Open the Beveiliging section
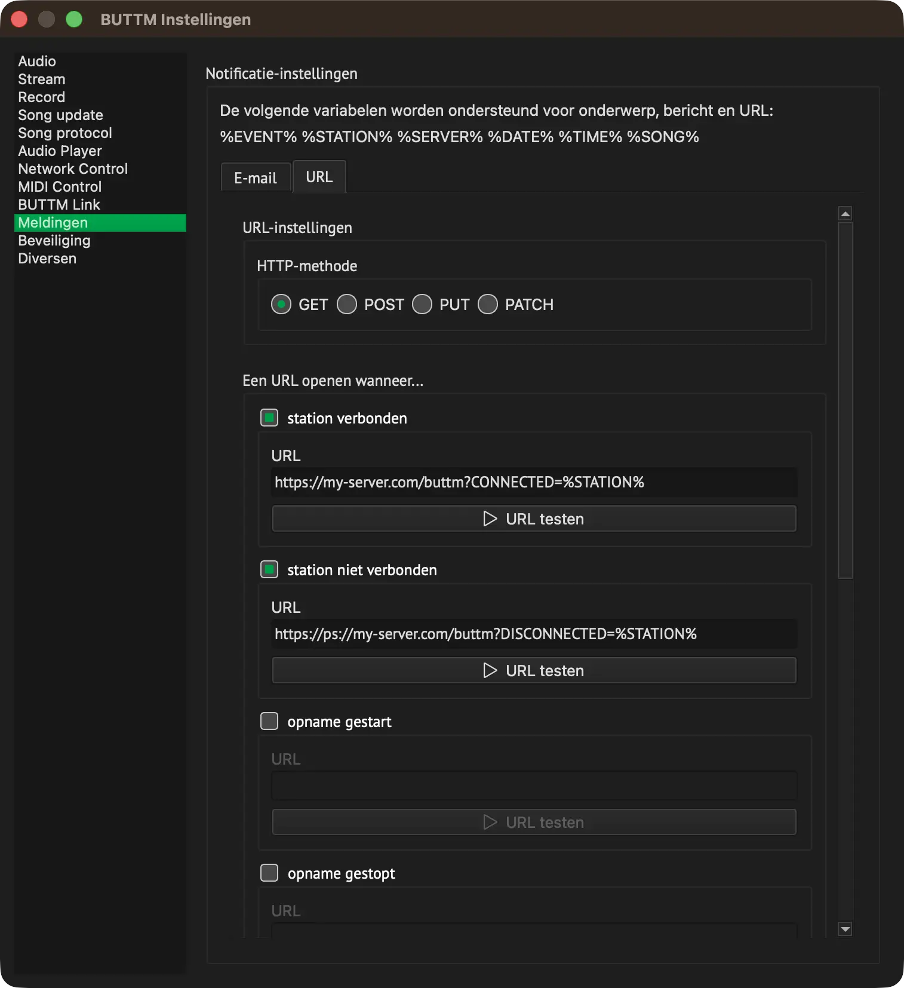The image size is (904, 988). coord(100,240)
